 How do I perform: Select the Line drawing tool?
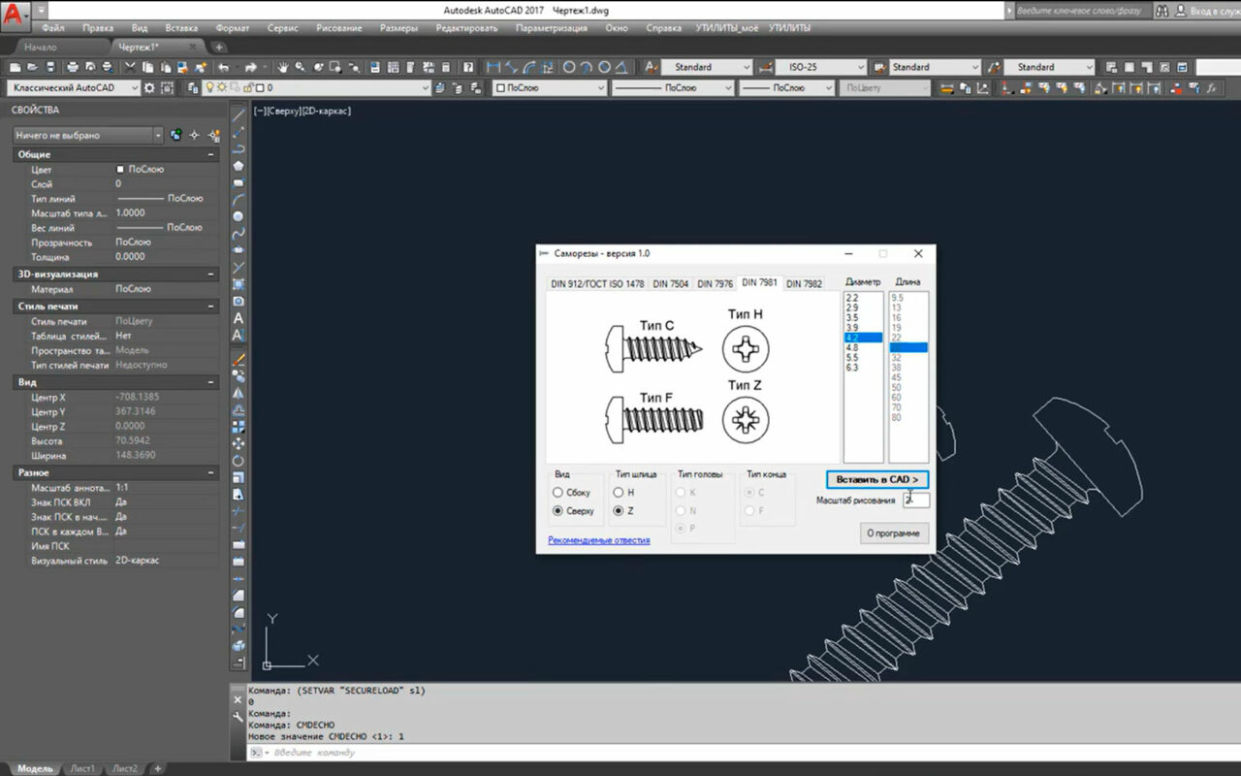click(239, 114)
